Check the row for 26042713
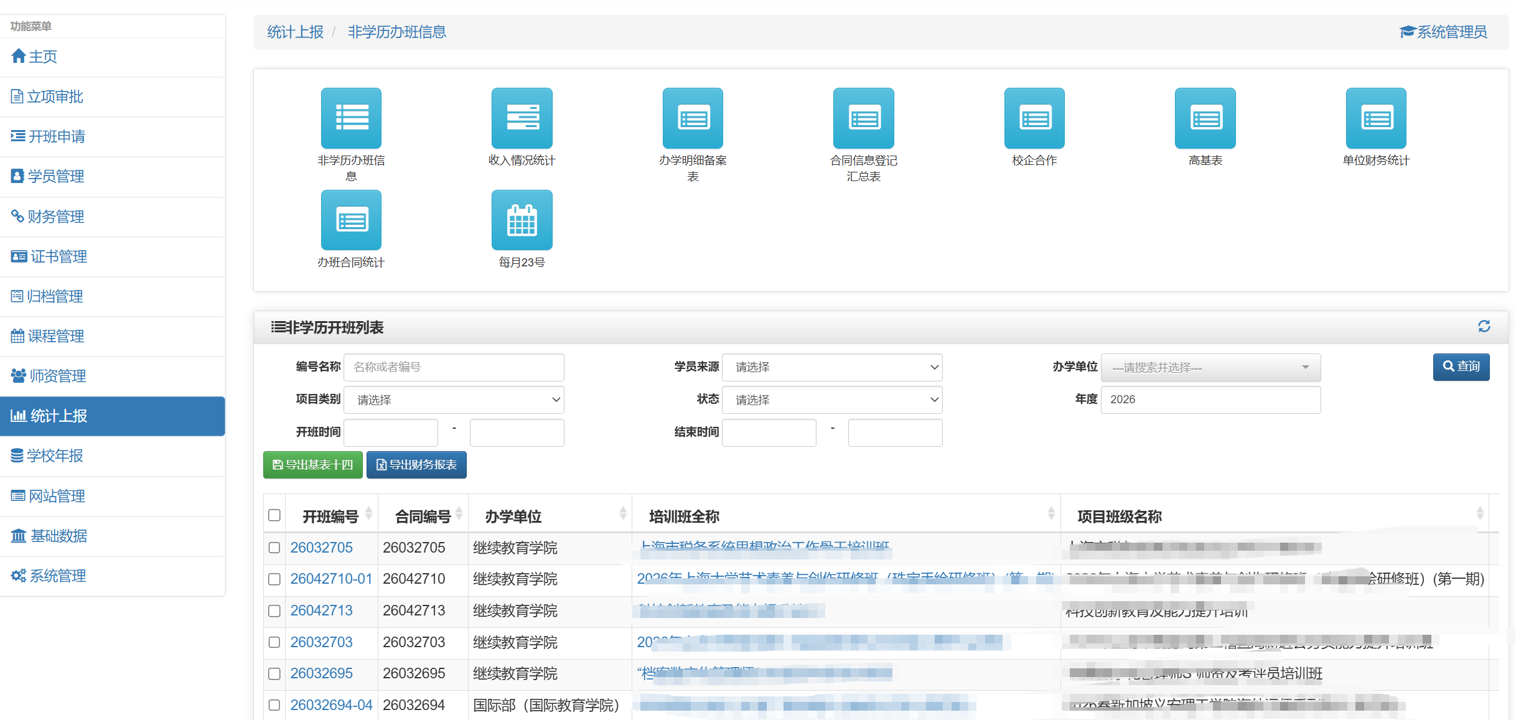 tap(274, 610)
